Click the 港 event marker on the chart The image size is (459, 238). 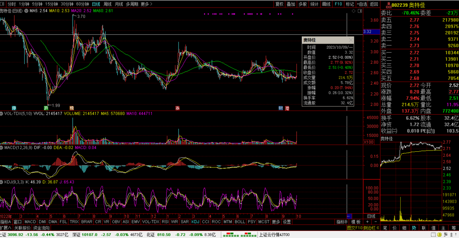(x=287, y=108)
